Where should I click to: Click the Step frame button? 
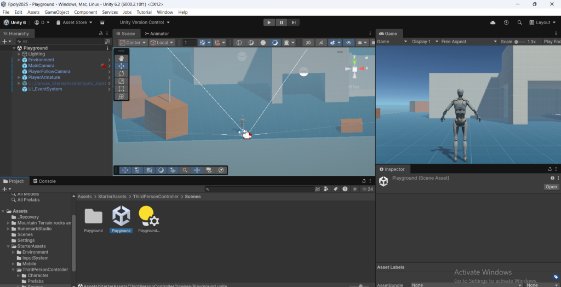[294, 22]
